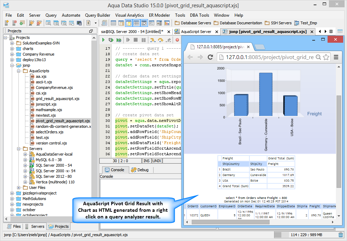The width and height of the screenshot is (347, 241).
Task: Click the run in server globe icon
Action: 119,40
